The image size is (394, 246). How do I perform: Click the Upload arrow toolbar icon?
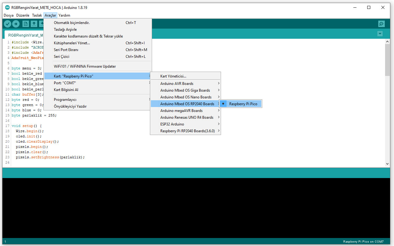pyautogui.click(x=16, y=24)
